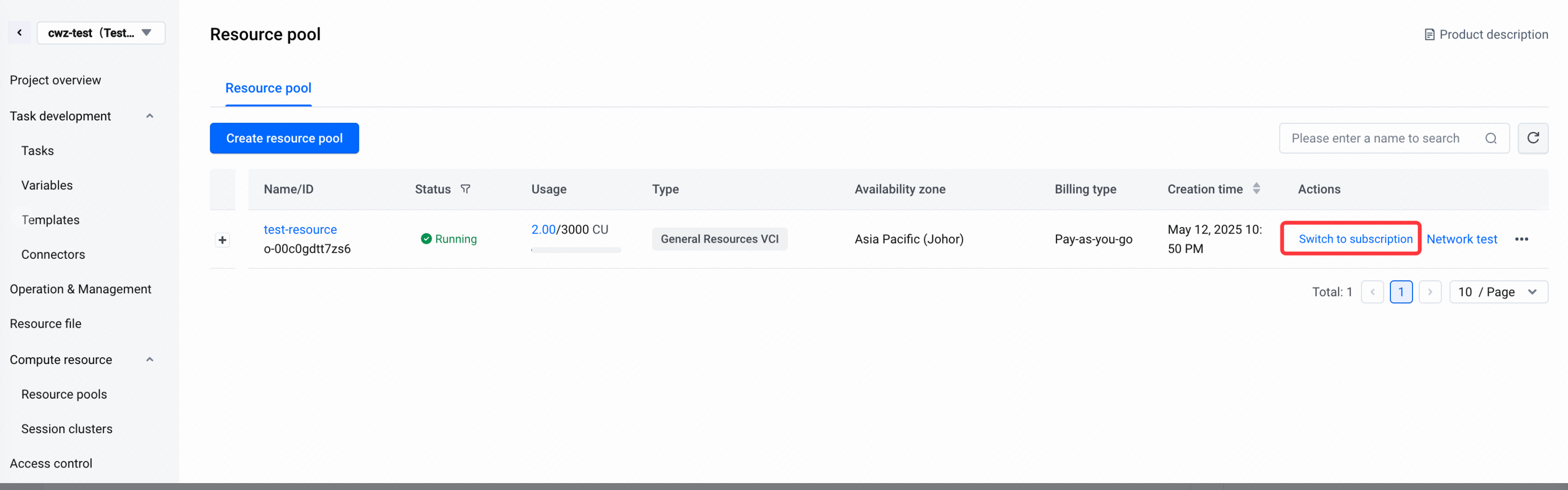Image resolution: width=1568 pixels, height=490 pixels.
Task: Refresh the resource pool list
Action: pyautogui.click(x=1533, y=138)
